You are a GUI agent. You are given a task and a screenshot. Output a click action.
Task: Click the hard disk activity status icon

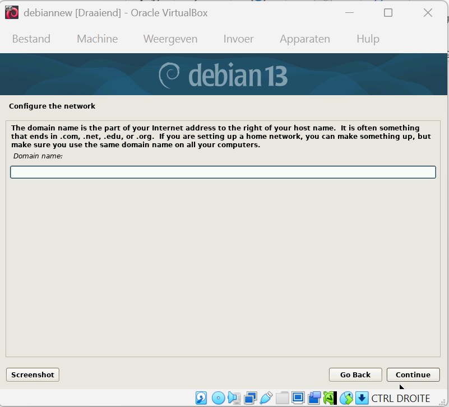(201, 398)
